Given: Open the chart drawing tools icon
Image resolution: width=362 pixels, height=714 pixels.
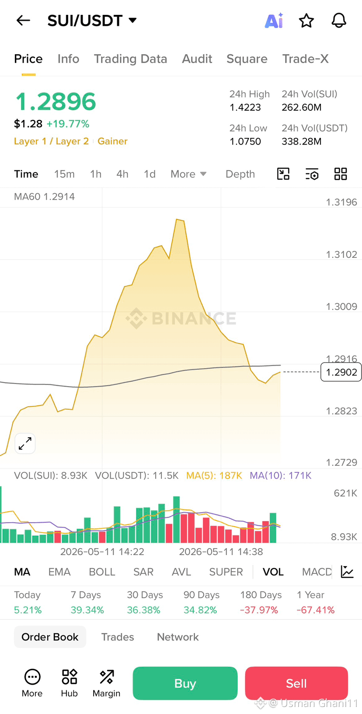Looking at the screenshot, I should coord(283,174).
